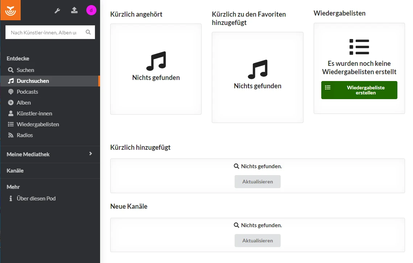Select Künstler·innen in the sidebar
The height and width of the screenshot is (263, 413).
pos(34,114)
